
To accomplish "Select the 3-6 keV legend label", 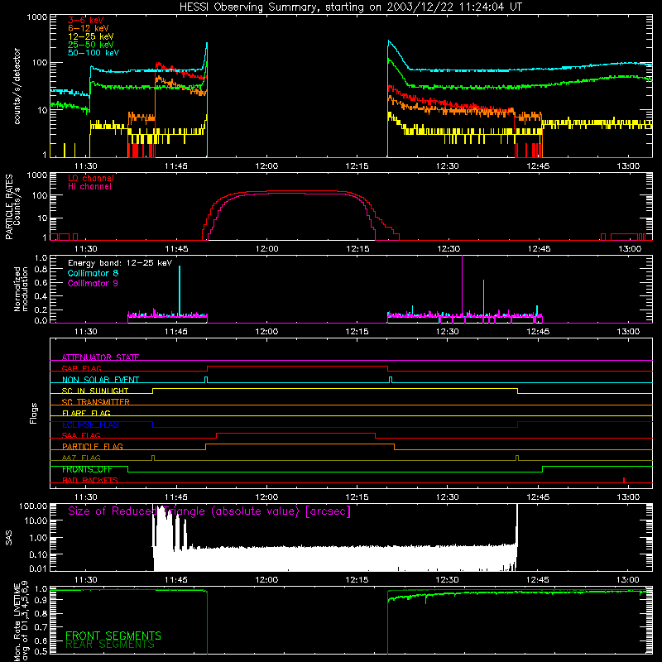I will tap(86, 20).
